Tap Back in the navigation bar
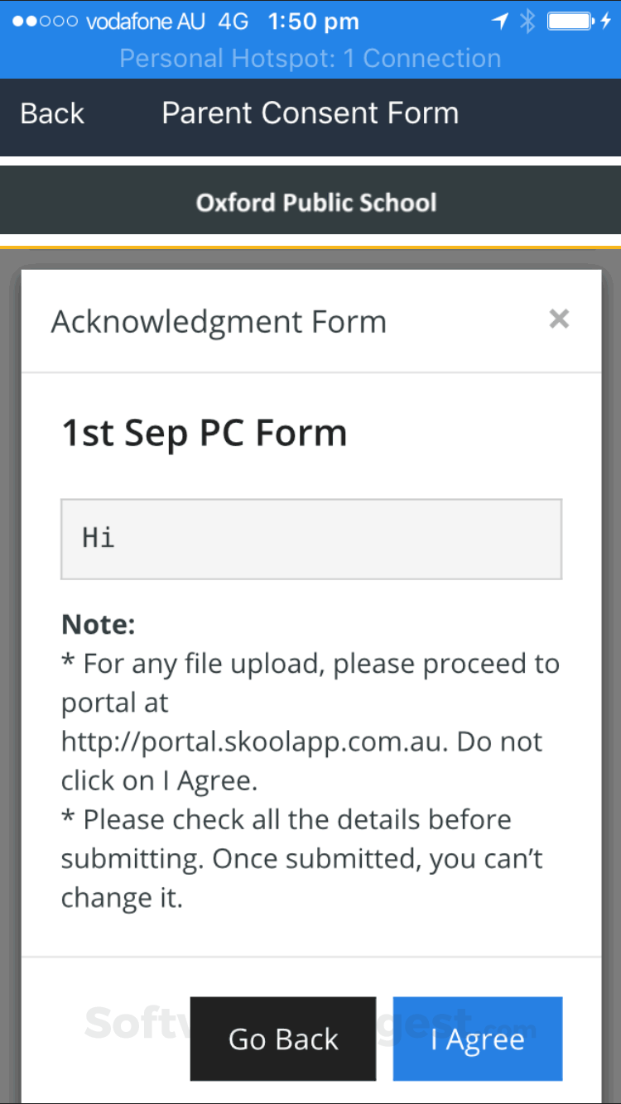The height and width of the screenshot is (1104, 621). [x=52, y=113]
